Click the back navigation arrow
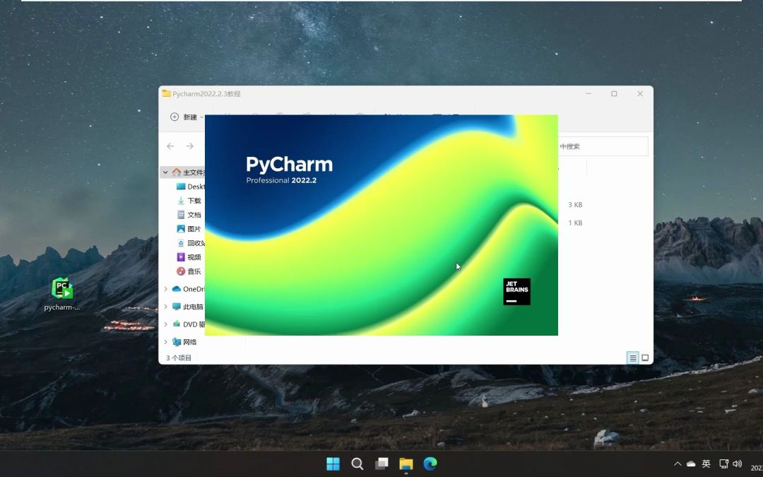This screenshot has width=763, height=477. [170, 146]
